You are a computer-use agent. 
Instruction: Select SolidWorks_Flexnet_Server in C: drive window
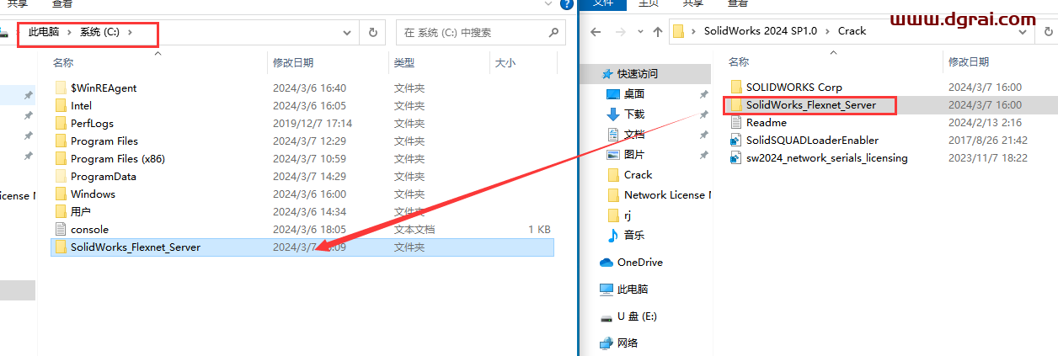[302, 247]
